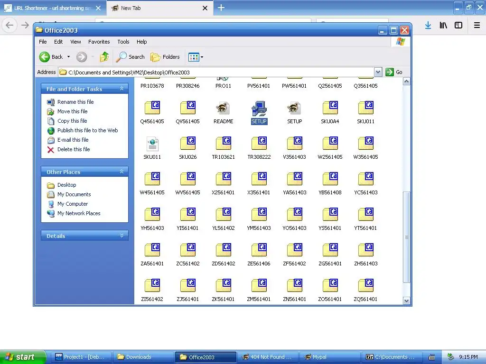Click Rename this file link
The width and height of the screenshot is (486, 364).
[x=75, y=102]
